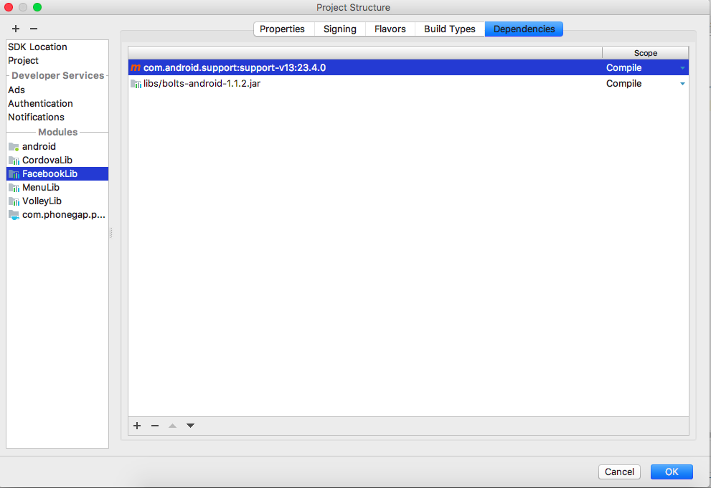This screenshot has height=488, width=711.
Task: Open scope dropdown for support-v13 dependency
Action: [x=682, y=68]
